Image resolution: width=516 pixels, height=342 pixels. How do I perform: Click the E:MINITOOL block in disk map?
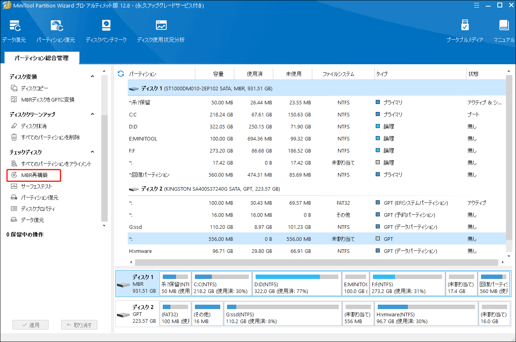[x=356, y=284]
